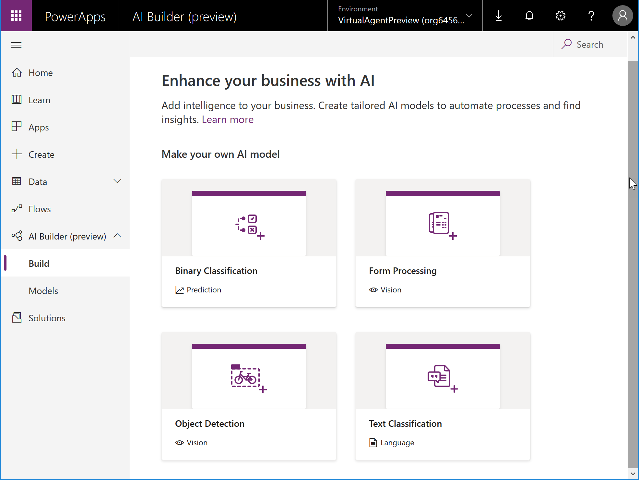Open the app launcher waffle icon
Image resolution: width=639 pixels, height=480 pixels.
tap(16, 16)
